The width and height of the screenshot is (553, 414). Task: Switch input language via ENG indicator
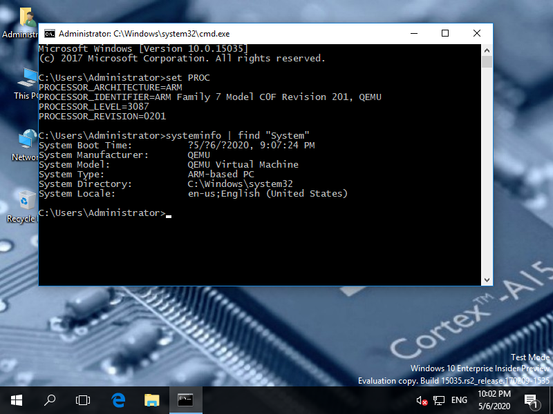pyautogui.click(x=459, y=400)
